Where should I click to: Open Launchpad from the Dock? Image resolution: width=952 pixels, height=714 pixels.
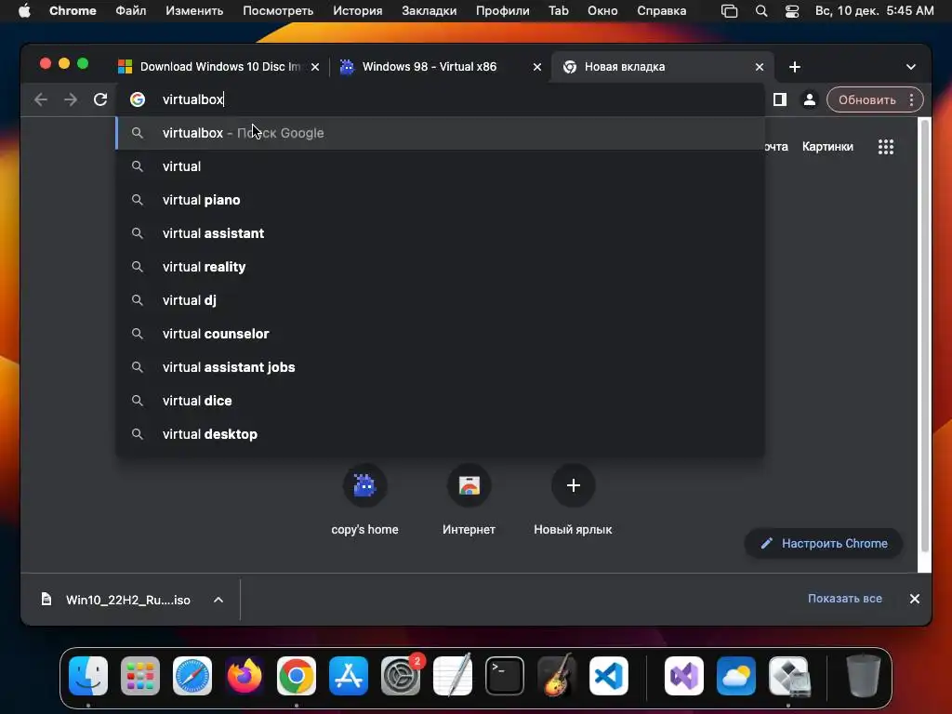(x=140, y=676)
